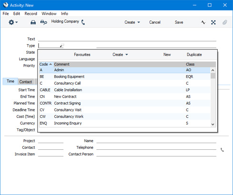Open the Record menu

click(30, 14)
